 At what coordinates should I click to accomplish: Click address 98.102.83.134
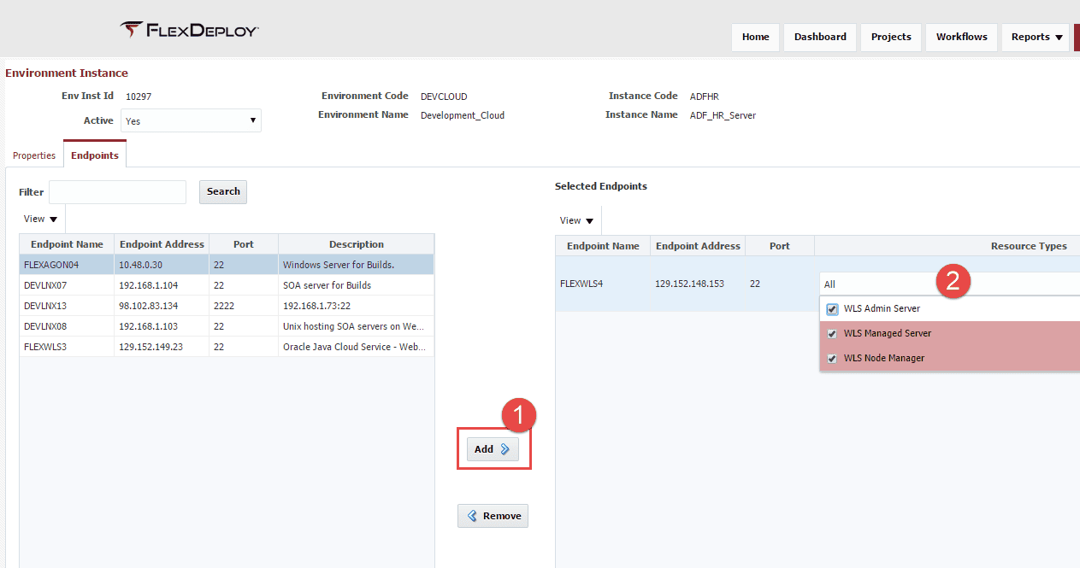point(149,306)
